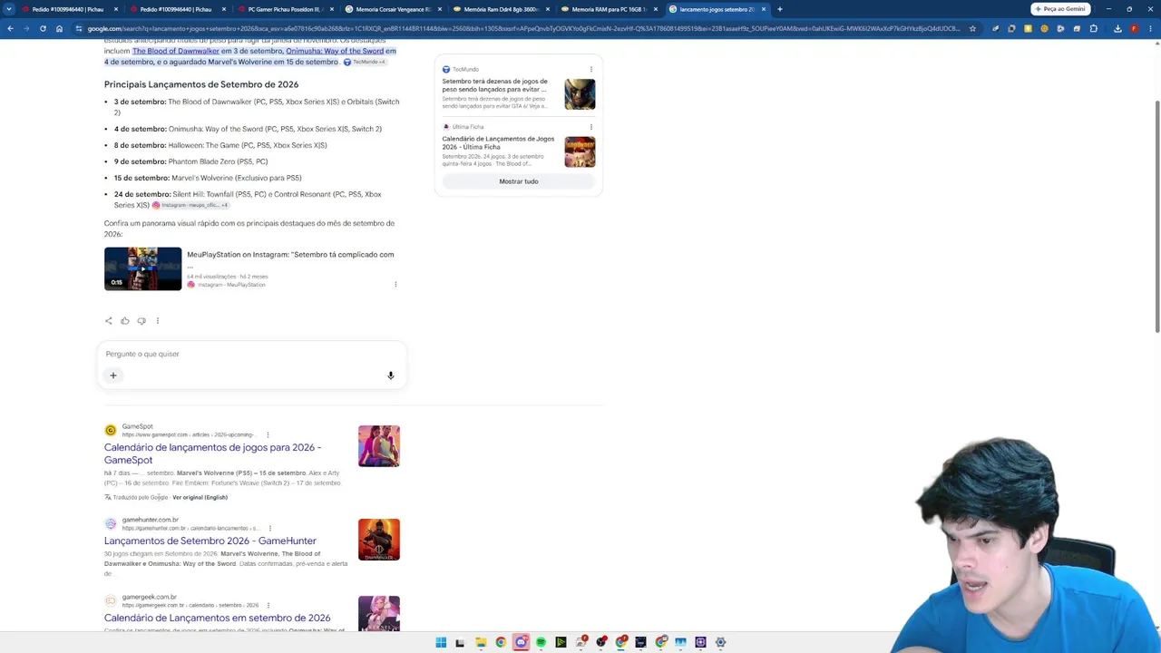This screenshot has width=1161, height=653.
Task: Open Lançamentos de Setembro 2026 - GameHunter link
Action: pos(210,541)
